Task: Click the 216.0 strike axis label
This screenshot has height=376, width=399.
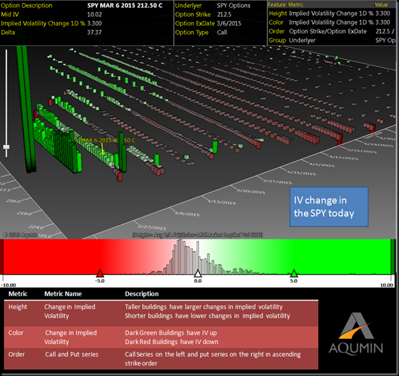Action: point(13,201)
